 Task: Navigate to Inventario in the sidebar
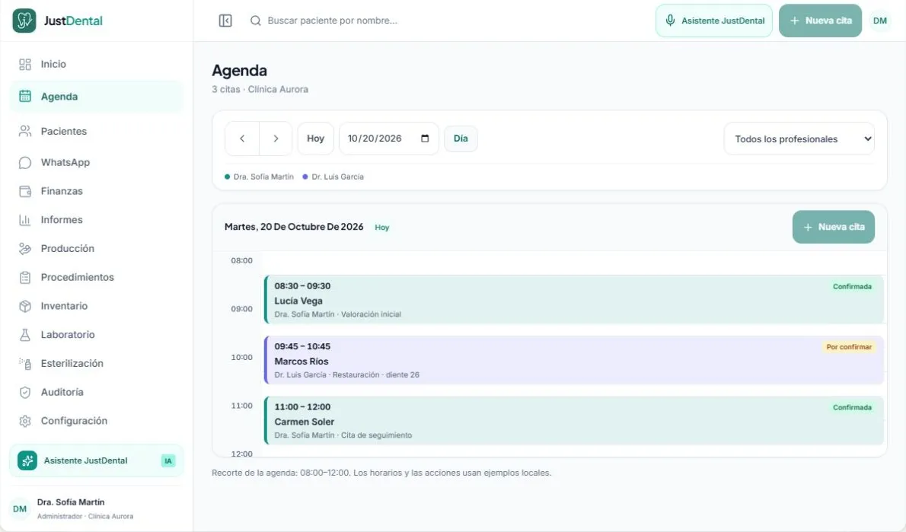(x=97, y=306)
